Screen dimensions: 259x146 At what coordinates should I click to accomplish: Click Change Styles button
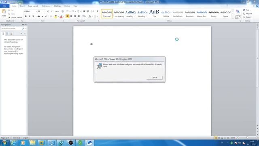(238, 14)
